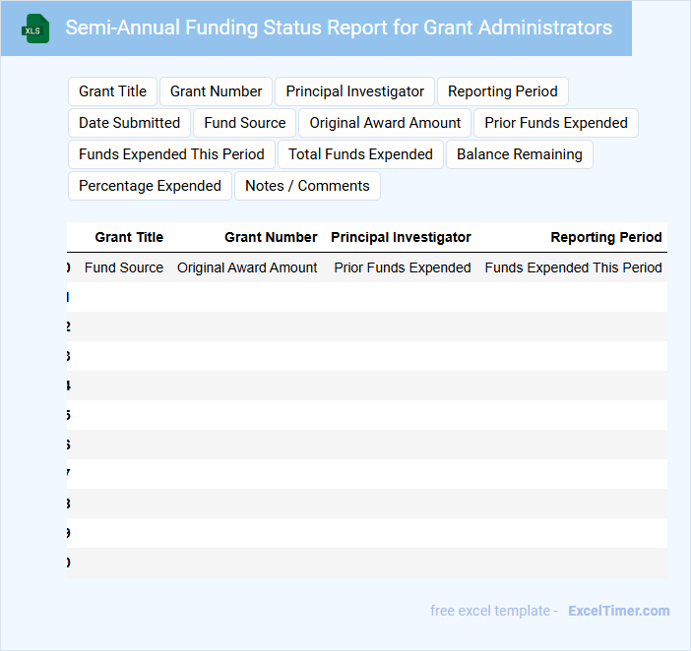
Task: Click the Original Award Amount table cell
Action: coord(247,267)
